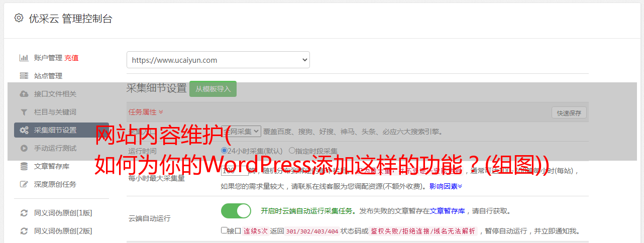Click the cloud upload icon for 接口文件相关
Image resolution: width=644 pixels, height=243 pixels.
(24, 94)
